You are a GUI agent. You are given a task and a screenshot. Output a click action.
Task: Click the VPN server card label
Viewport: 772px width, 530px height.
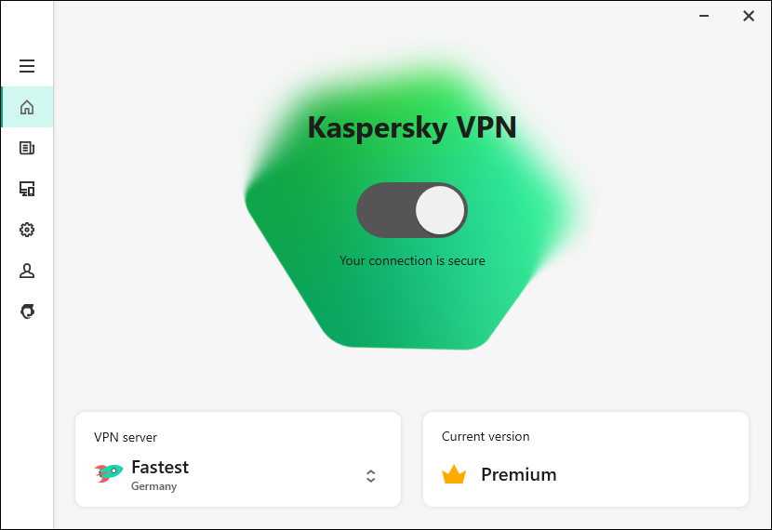(126, 437)
